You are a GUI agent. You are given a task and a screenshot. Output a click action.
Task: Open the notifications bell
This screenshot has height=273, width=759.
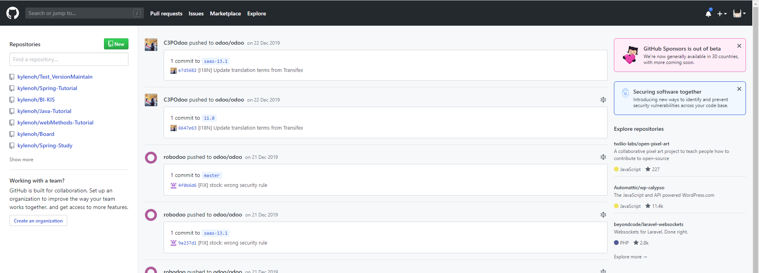coord(708,13)
